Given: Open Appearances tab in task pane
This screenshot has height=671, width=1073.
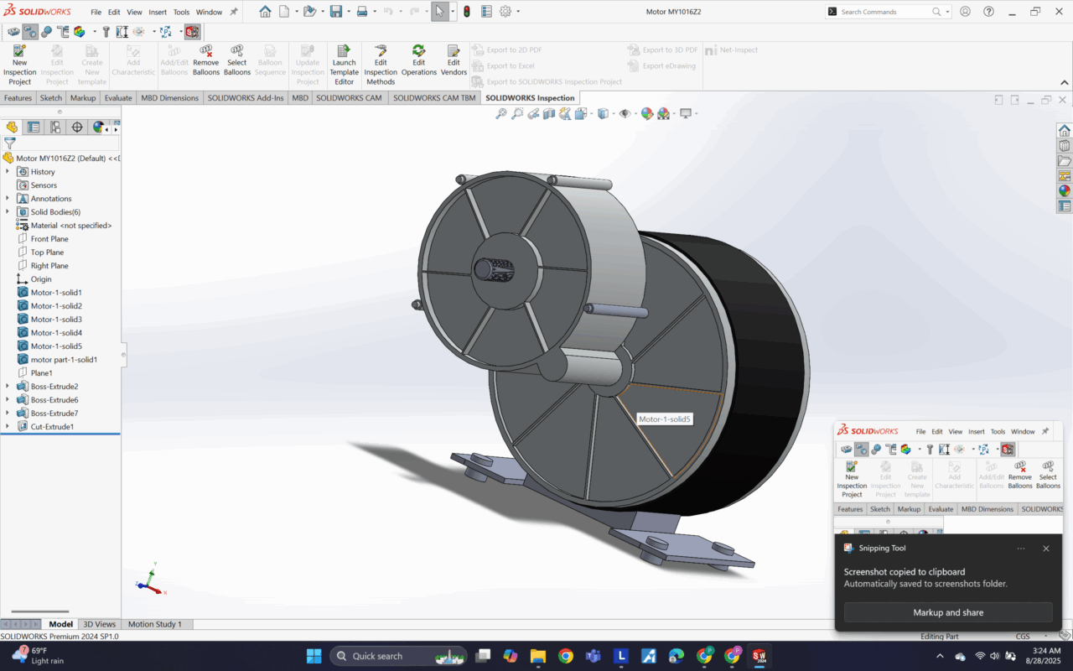Looking at the screenshot, I should tap(1065, 191).
